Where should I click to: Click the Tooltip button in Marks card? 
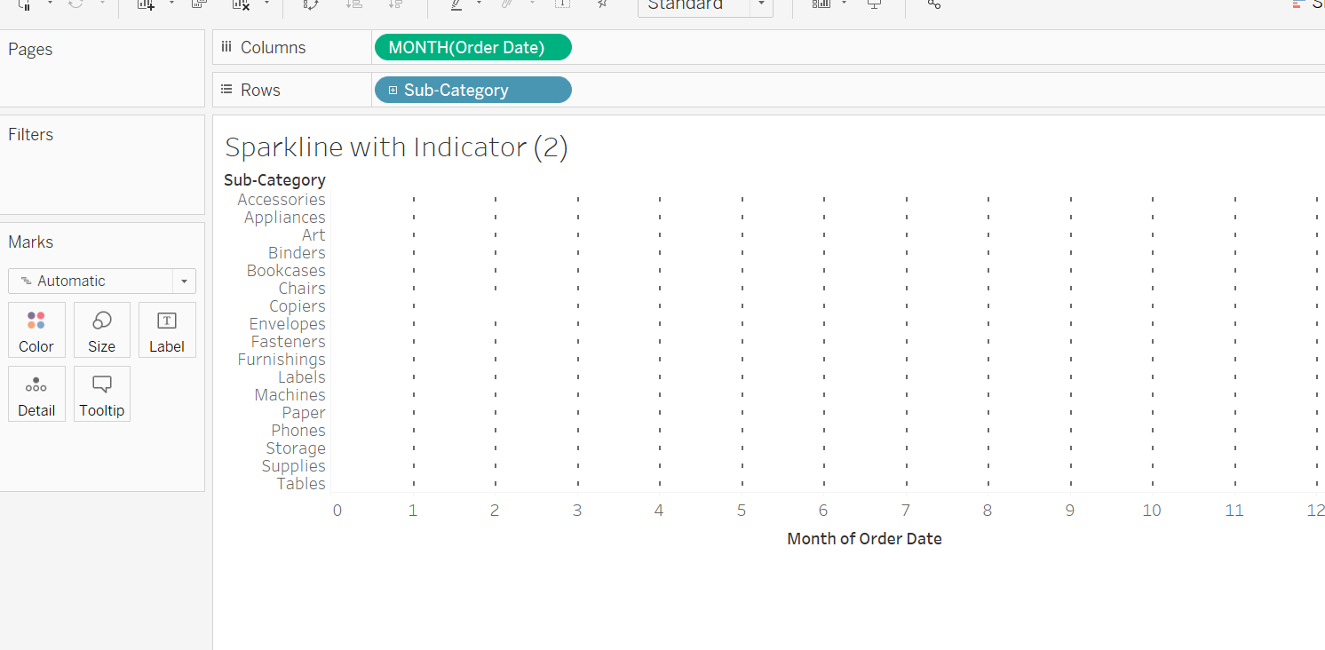coord(101,394)
